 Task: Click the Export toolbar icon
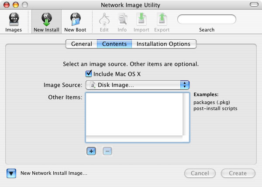click(162, 19)
